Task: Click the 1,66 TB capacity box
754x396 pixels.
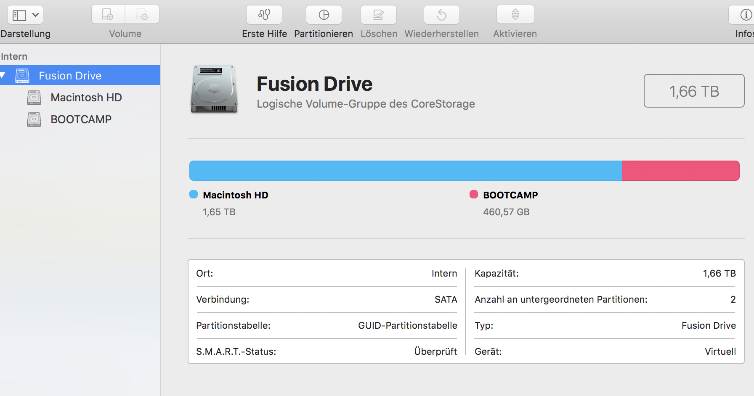Action: tap(694, 91)
